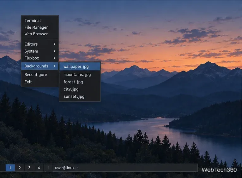The width and height of the screenshot is (242, 178).
Task: Switch to workspace 1 in toolbar
Action: click(10, 168)
